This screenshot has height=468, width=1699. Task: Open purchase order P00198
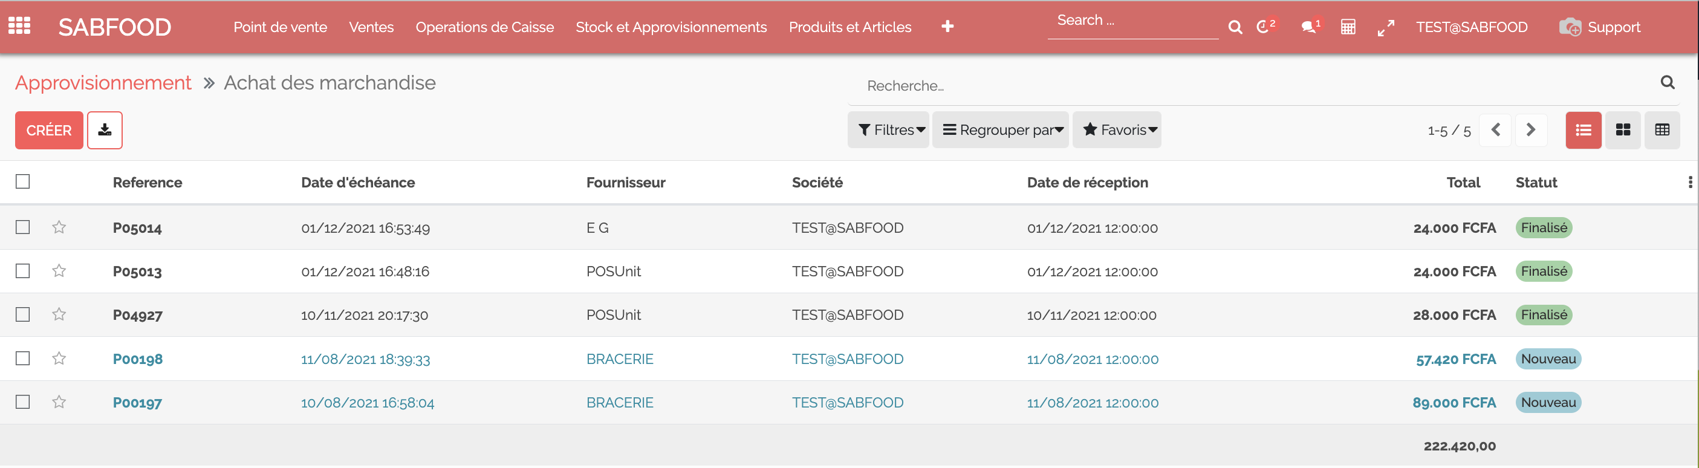pyautogui.click(x=137, y=359)
